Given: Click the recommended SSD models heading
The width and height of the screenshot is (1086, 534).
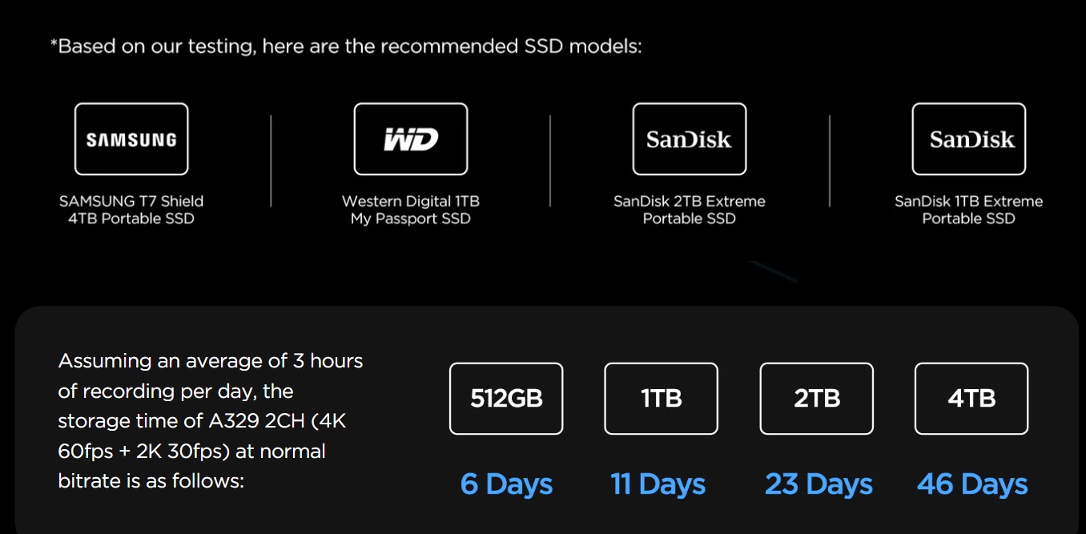Looking at the screenshot, I should 346,46.
